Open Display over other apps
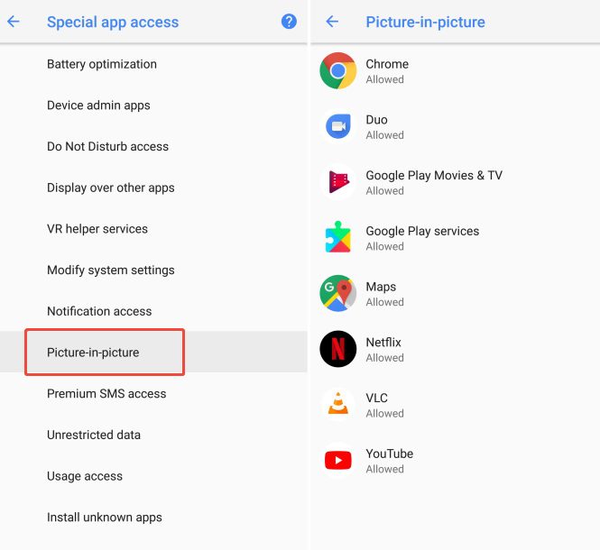Viewport: 600px width, 550px height. click(153, 188)
